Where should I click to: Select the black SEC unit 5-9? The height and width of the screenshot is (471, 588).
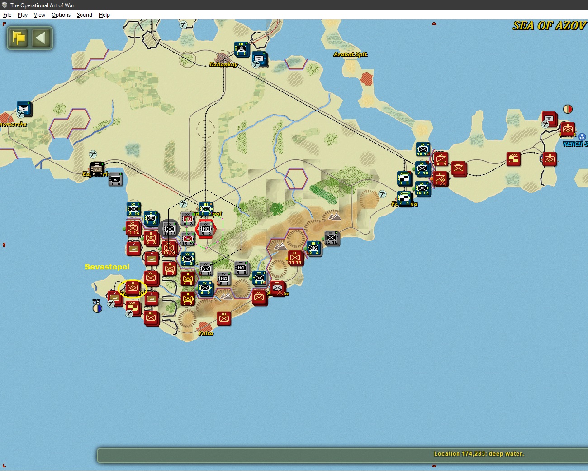click(x=97, y=169)
